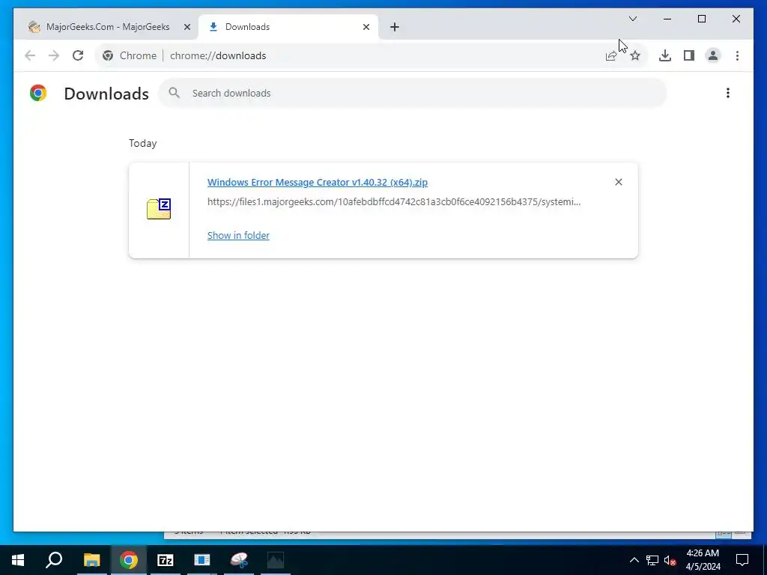767x575 pixels.
Task: Select the Downloads tab
Action: 288,27
